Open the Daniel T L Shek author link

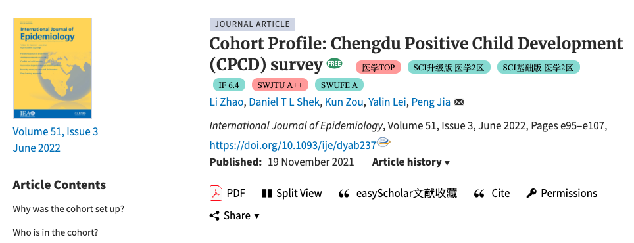(x=284, y=102)
